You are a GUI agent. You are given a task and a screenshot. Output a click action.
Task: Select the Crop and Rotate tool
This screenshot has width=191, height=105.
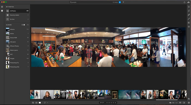tap(189, 11)
